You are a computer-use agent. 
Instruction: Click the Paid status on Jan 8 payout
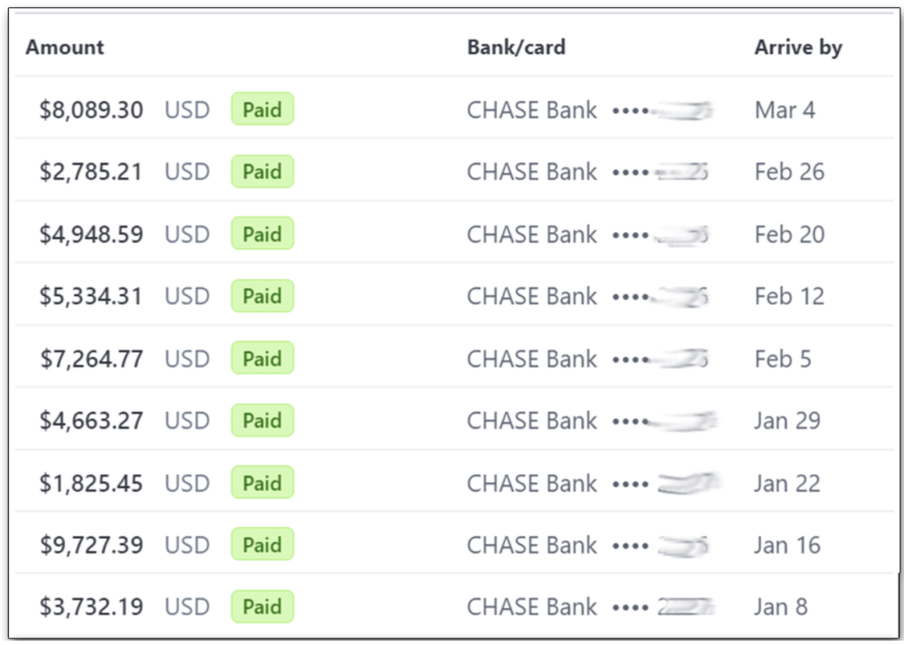tap(262, 606)
